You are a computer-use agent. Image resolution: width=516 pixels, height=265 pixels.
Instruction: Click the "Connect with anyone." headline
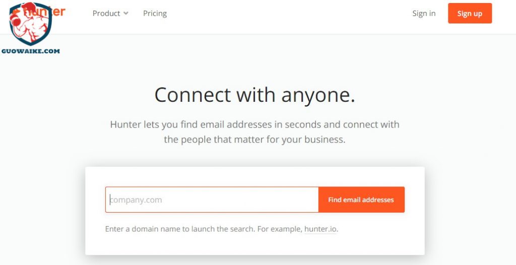[254, 95]
